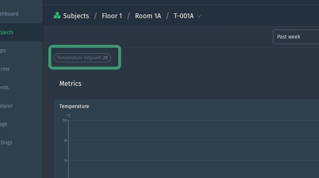Open Maps from the sidebar
Image resolution: width=319 pixels, height=178 pixels.
3,50
